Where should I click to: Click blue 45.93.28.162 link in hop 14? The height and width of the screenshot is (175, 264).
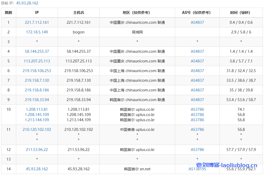[37, 169]
